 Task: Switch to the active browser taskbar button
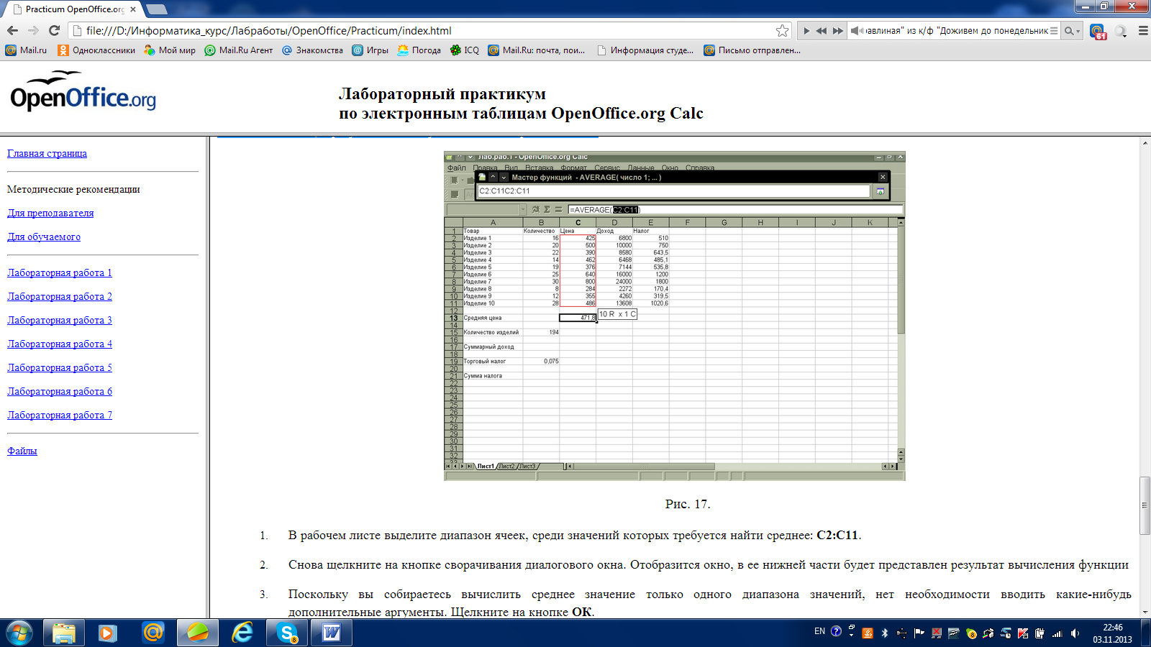(197, 633)
